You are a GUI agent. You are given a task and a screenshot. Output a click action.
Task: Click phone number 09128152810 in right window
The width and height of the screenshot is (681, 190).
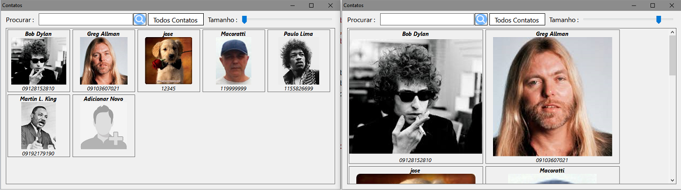[x=415, y=160]
